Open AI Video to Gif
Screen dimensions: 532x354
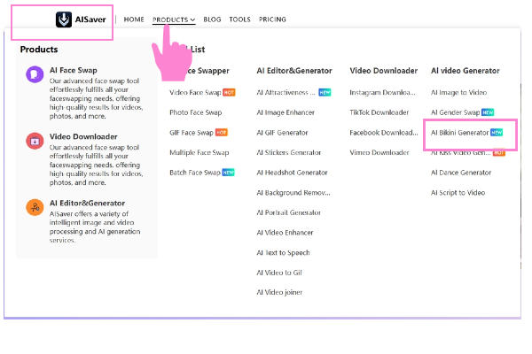(x=279, y=273)
